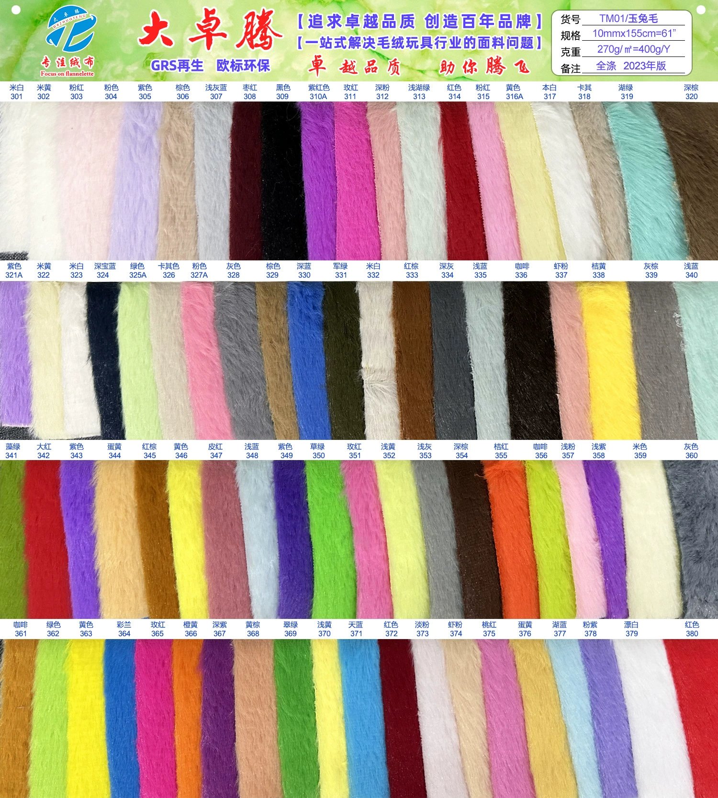Click the slogan 一站式解决毛绒玩具行业的面料问题
The height and width of the screenshot is (798, 718).
[420, 43]
